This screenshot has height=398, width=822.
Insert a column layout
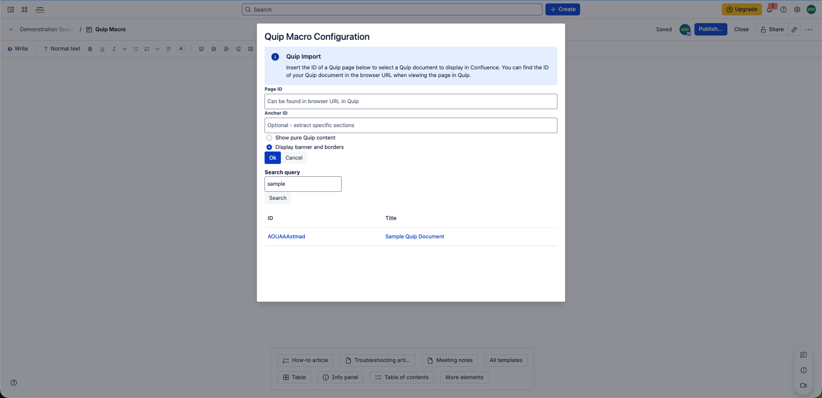coord(250,49)
